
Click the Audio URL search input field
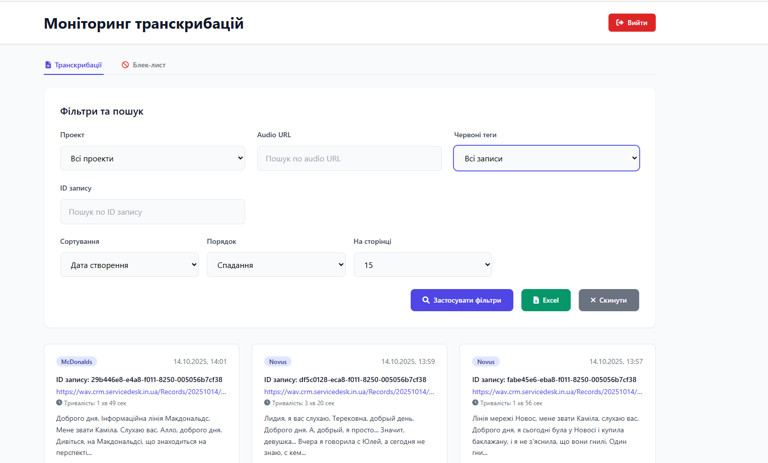(349, 158)
